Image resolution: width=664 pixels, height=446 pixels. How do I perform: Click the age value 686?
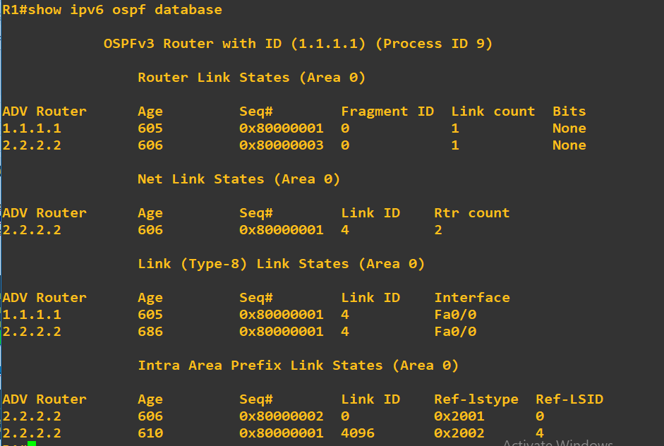tap(150, 332)
